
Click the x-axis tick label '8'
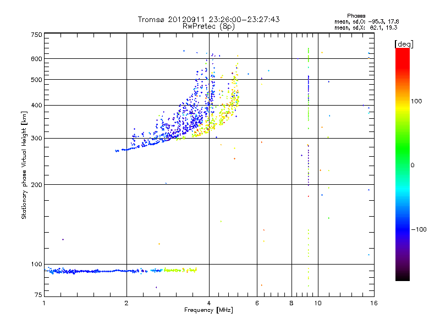pyautogui.click(x=291, y=303)
